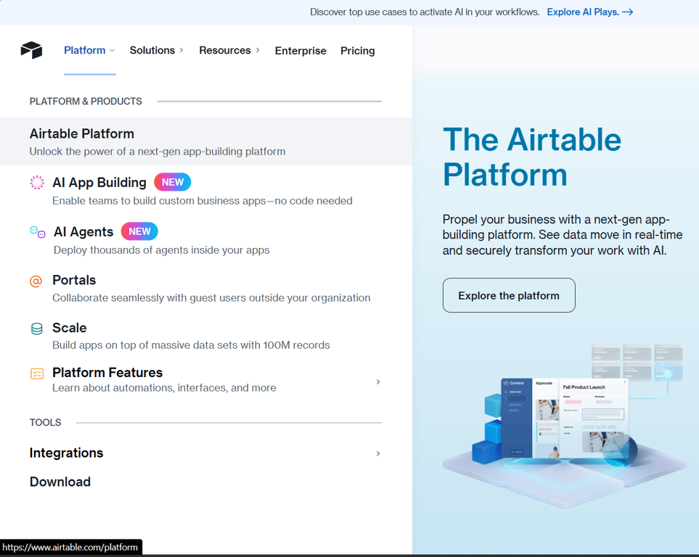Image resolution: width=699 pixels, height=557 pixels.
Task: Go to the Pricing page
Action: [x=358, y=51]
